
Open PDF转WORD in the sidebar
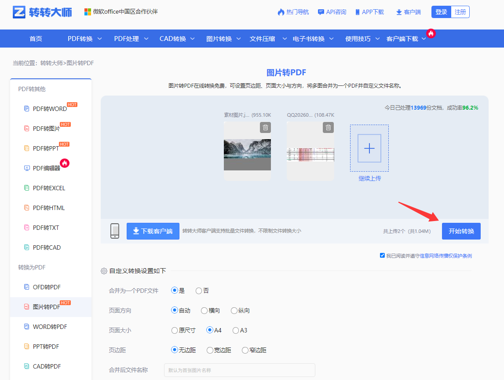(50, 109)
